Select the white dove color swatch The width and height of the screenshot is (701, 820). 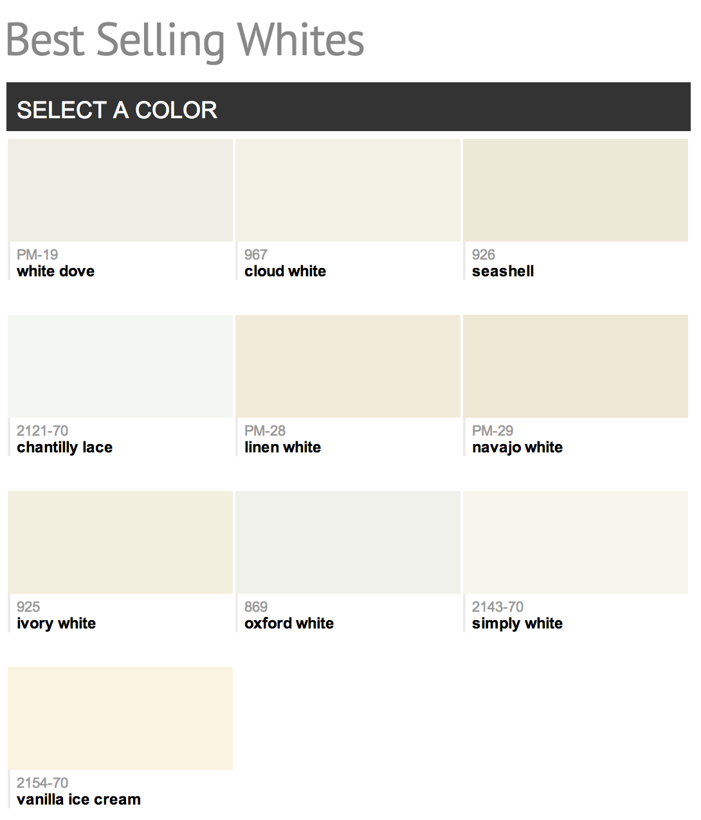point(120,190)
